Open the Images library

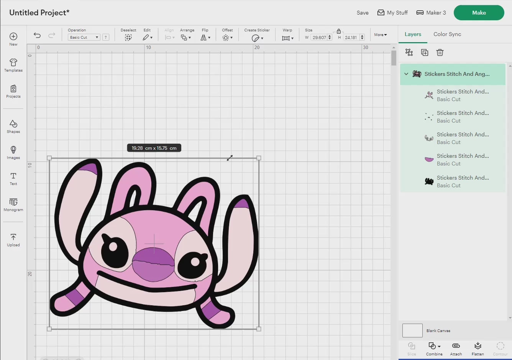coord(13,152)
